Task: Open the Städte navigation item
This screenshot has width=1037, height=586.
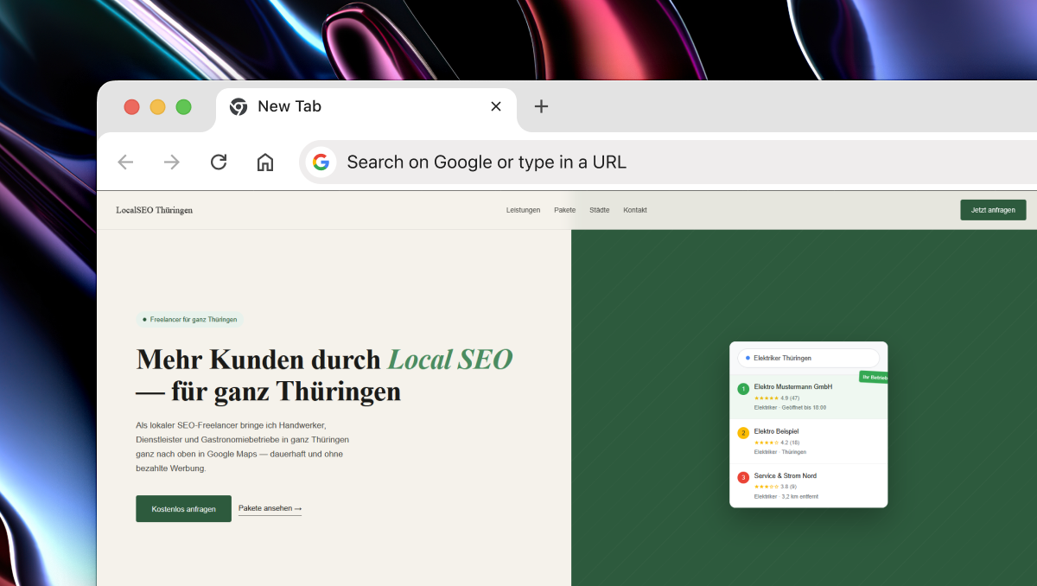Action: point(599,210)
